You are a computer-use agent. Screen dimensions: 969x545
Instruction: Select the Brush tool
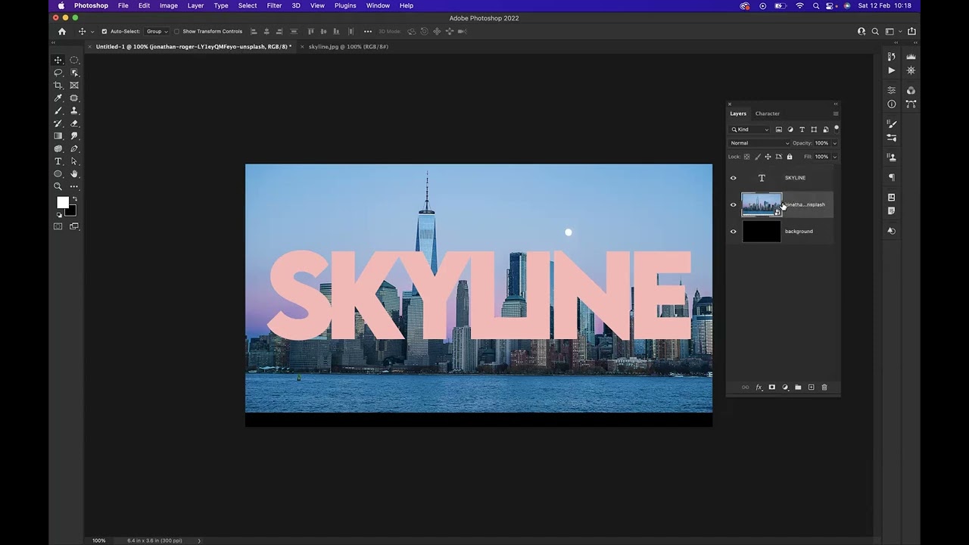(58, 111)
